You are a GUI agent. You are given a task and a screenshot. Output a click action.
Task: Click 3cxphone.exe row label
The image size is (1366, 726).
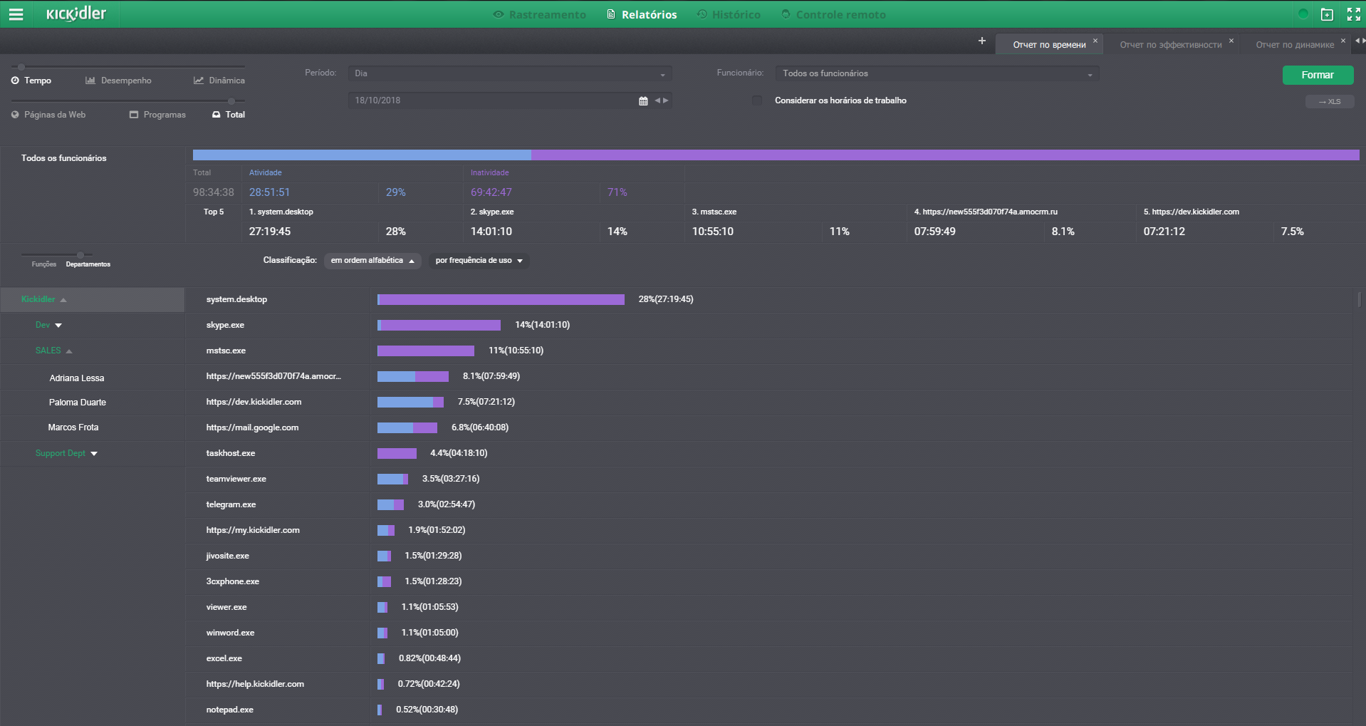click(x=233, y=582)
